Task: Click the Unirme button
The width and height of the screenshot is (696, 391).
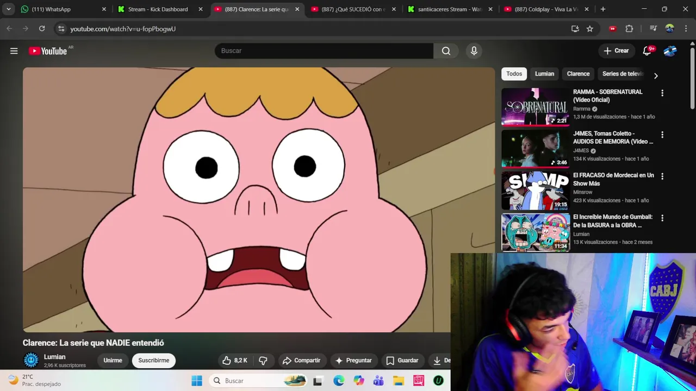Action: 113,360
